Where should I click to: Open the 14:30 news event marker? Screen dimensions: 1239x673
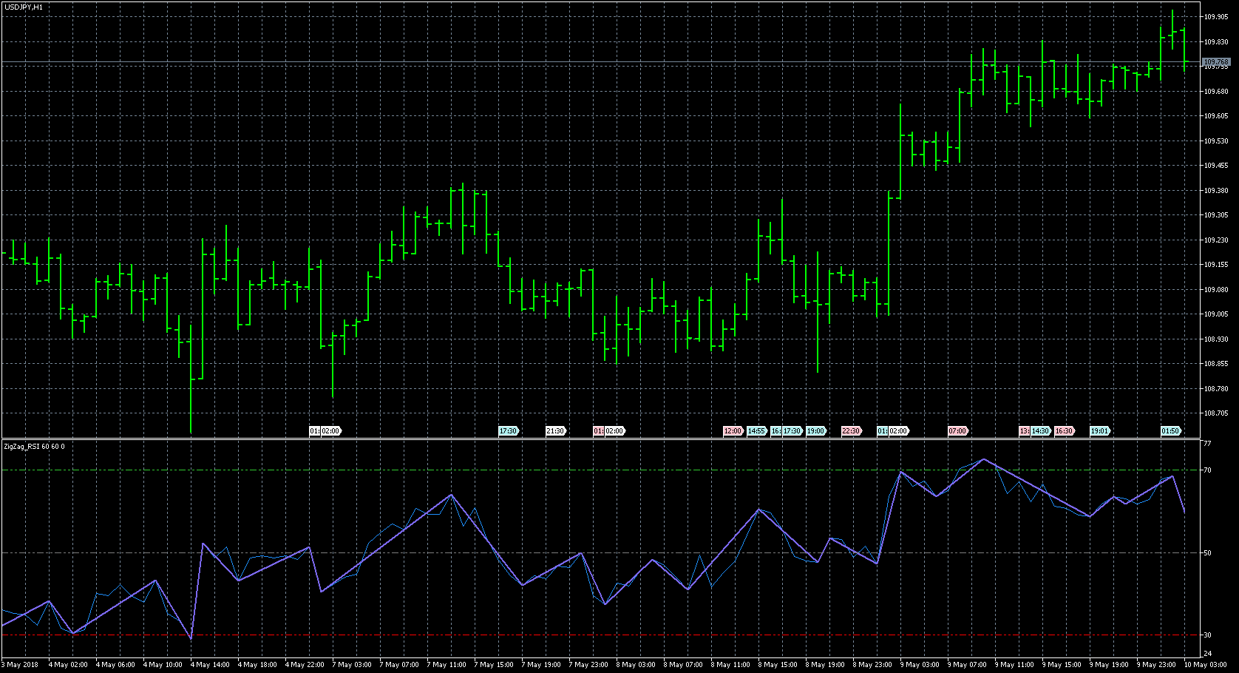click(1040, 431)
